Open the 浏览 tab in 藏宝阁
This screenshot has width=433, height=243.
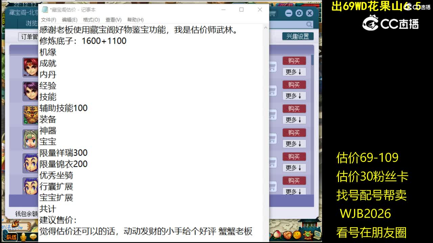pyautogui.click(x=31, y=23)
